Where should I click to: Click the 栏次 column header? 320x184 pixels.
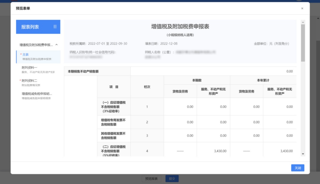[x=147, y=87]
